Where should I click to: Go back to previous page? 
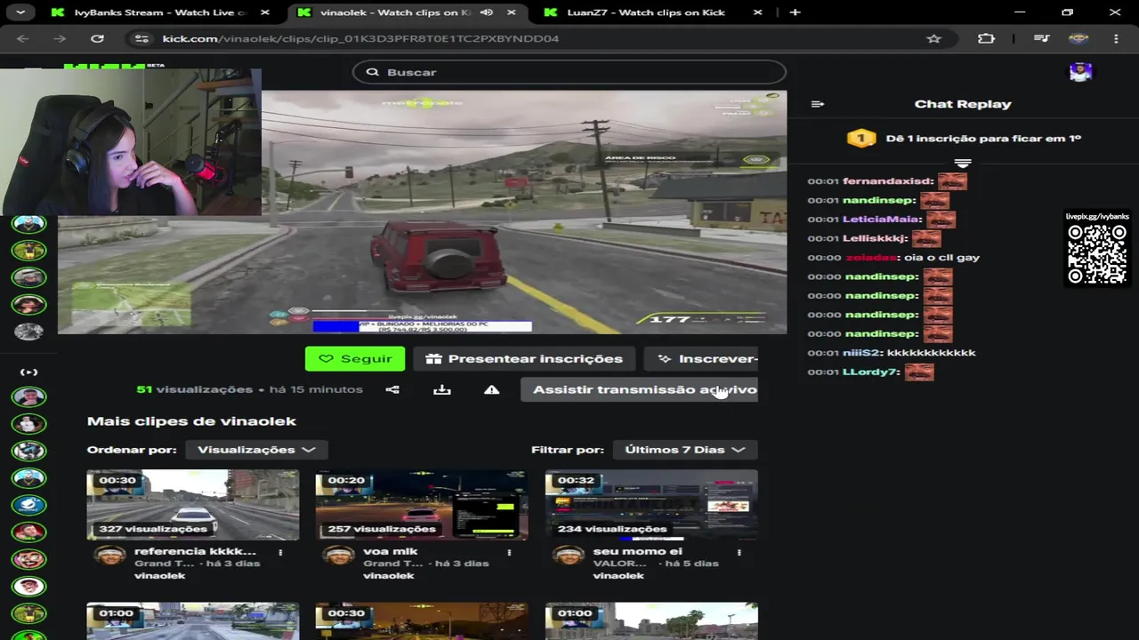23,39
